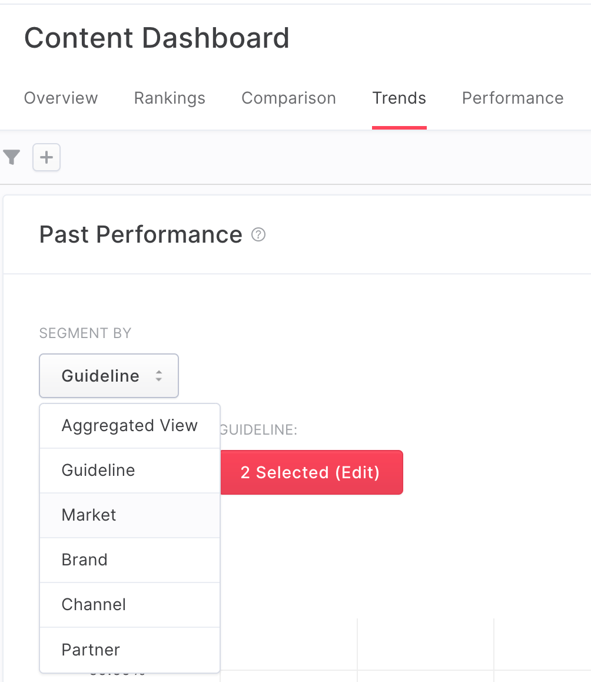Select Aggregated View option

tap(130, 426)
